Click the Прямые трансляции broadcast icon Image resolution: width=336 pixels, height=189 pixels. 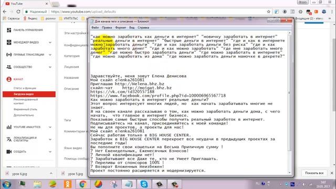coord(9,55)
